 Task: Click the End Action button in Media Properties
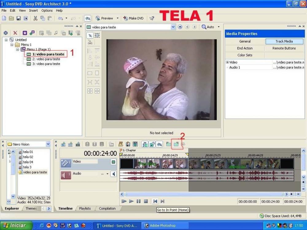245,48
